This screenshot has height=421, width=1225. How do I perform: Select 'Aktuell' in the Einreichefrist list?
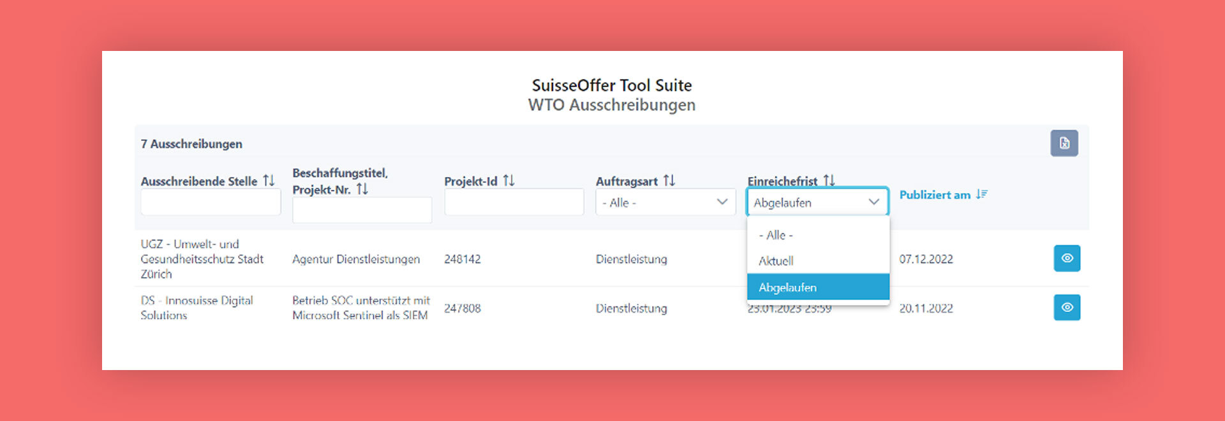click(x=818, y=261)
